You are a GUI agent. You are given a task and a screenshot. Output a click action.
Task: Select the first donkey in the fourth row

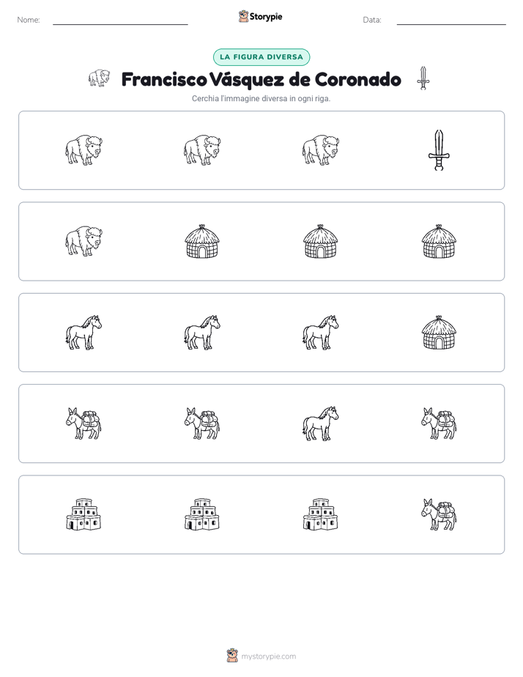pyautogui.click(x=84, y=423)
